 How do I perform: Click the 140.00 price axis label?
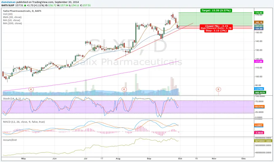pos(259,41)
